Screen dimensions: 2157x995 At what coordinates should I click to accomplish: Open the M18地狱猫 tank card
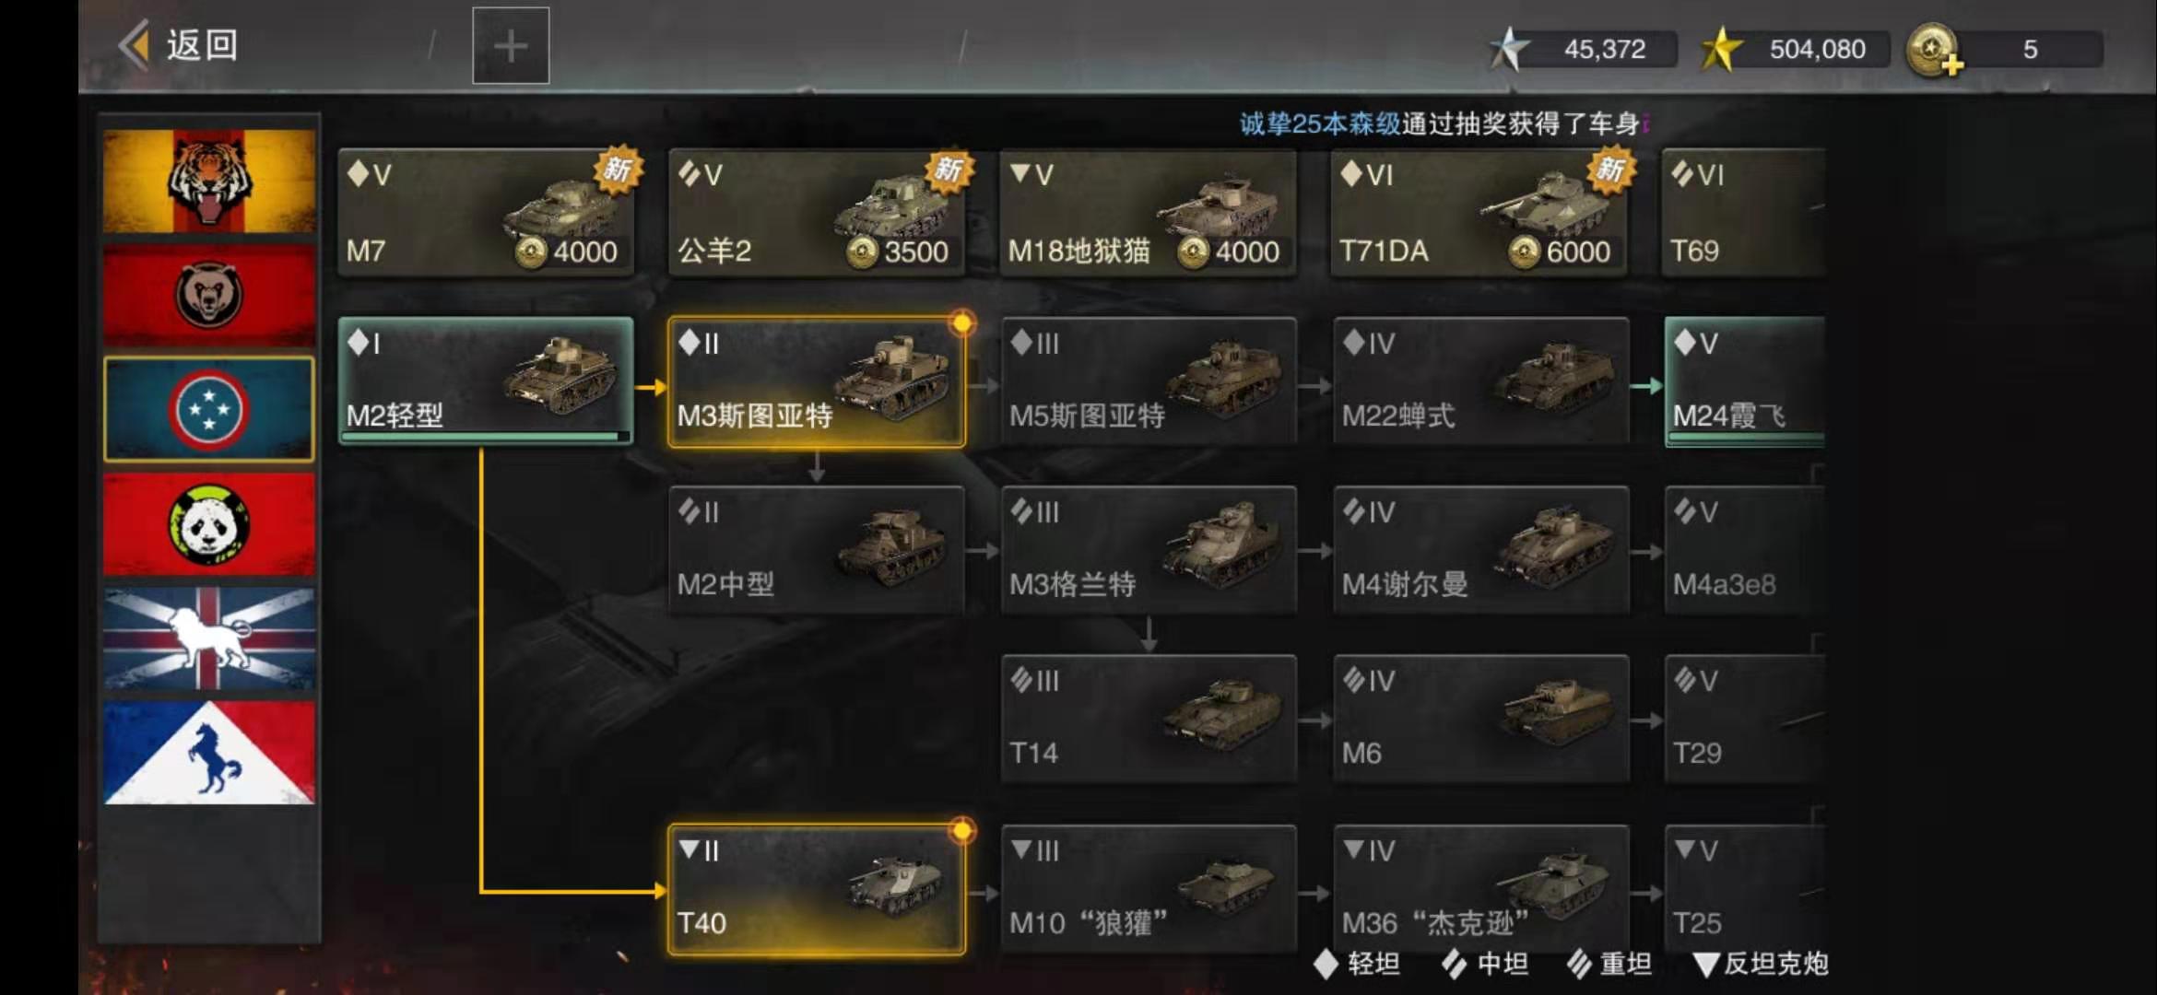pos(1149,213)
